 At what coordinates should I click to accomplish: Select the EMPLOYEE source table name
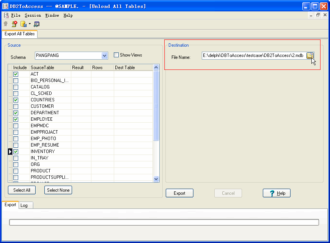[41, 119]
